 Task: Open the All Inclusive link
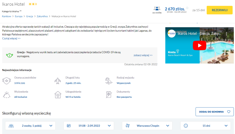coord(21,97)
